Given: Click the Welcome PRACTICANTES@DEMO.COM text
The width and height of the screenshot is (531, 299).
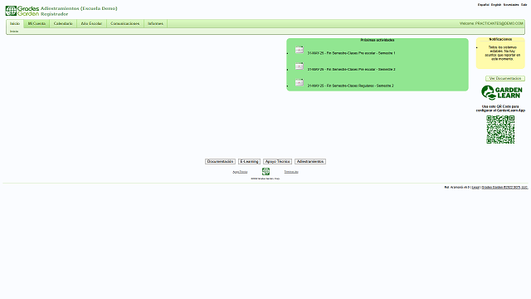Looking at the screenshot, I should (491, 24).
